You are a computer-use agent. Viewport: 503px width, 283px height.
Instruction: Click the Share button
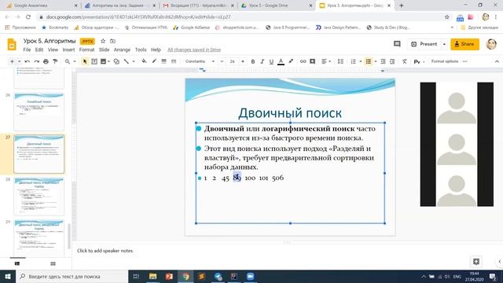click(x=464, y=44)
